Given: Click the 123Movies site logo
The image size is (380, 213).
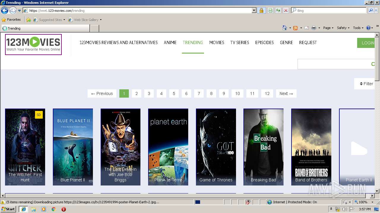Looking at the screenshot, I should coord(33,44).
